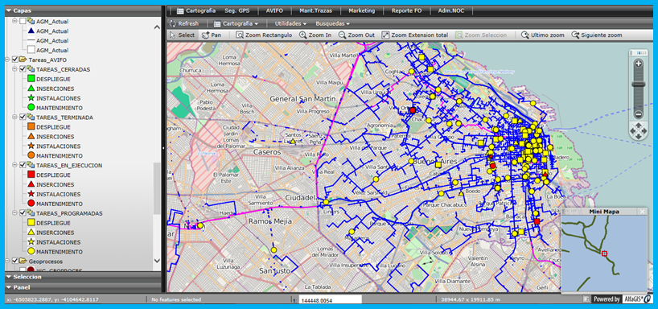658x309 pixels.
Task: Open the AVIFO tab
Action: pyautogui.click(x=274, y=10)
